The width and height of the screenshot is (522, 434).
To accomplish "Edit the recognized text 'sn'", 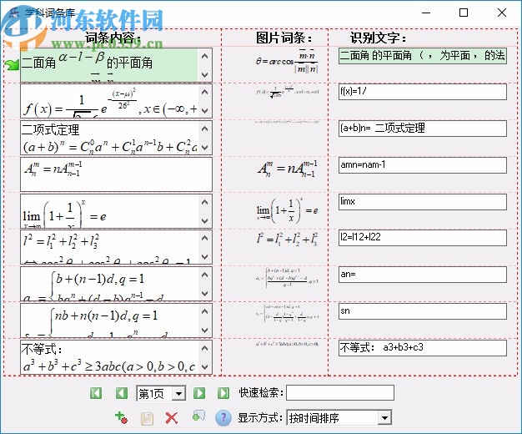I will (423, 311).
